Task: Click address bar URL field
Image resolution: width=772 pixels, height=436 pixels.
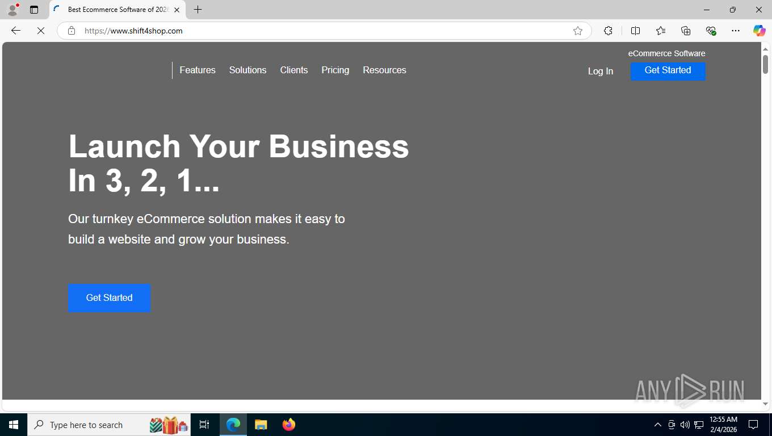Action: coord(324,31)
